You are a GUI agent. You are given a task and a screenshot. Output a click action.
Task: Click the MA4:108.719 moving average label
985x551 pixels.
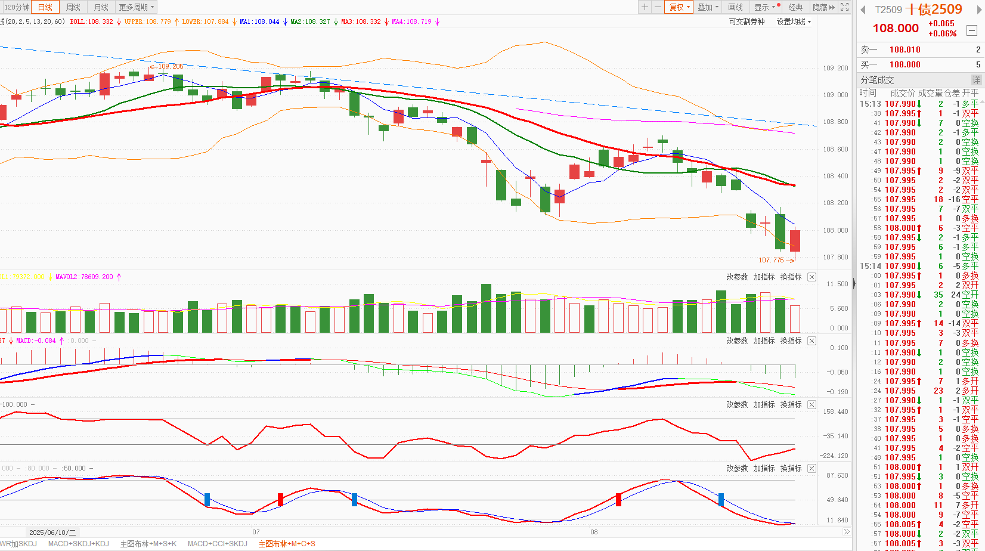point(411,21)
